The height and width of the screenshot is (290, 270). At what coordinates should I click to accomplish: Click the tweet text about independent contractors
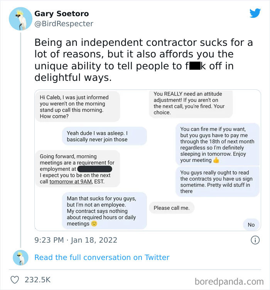[x=143, y=60]
